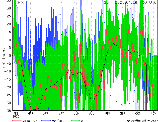Click the date text Sun, 2020.01.26

point(121,2)
